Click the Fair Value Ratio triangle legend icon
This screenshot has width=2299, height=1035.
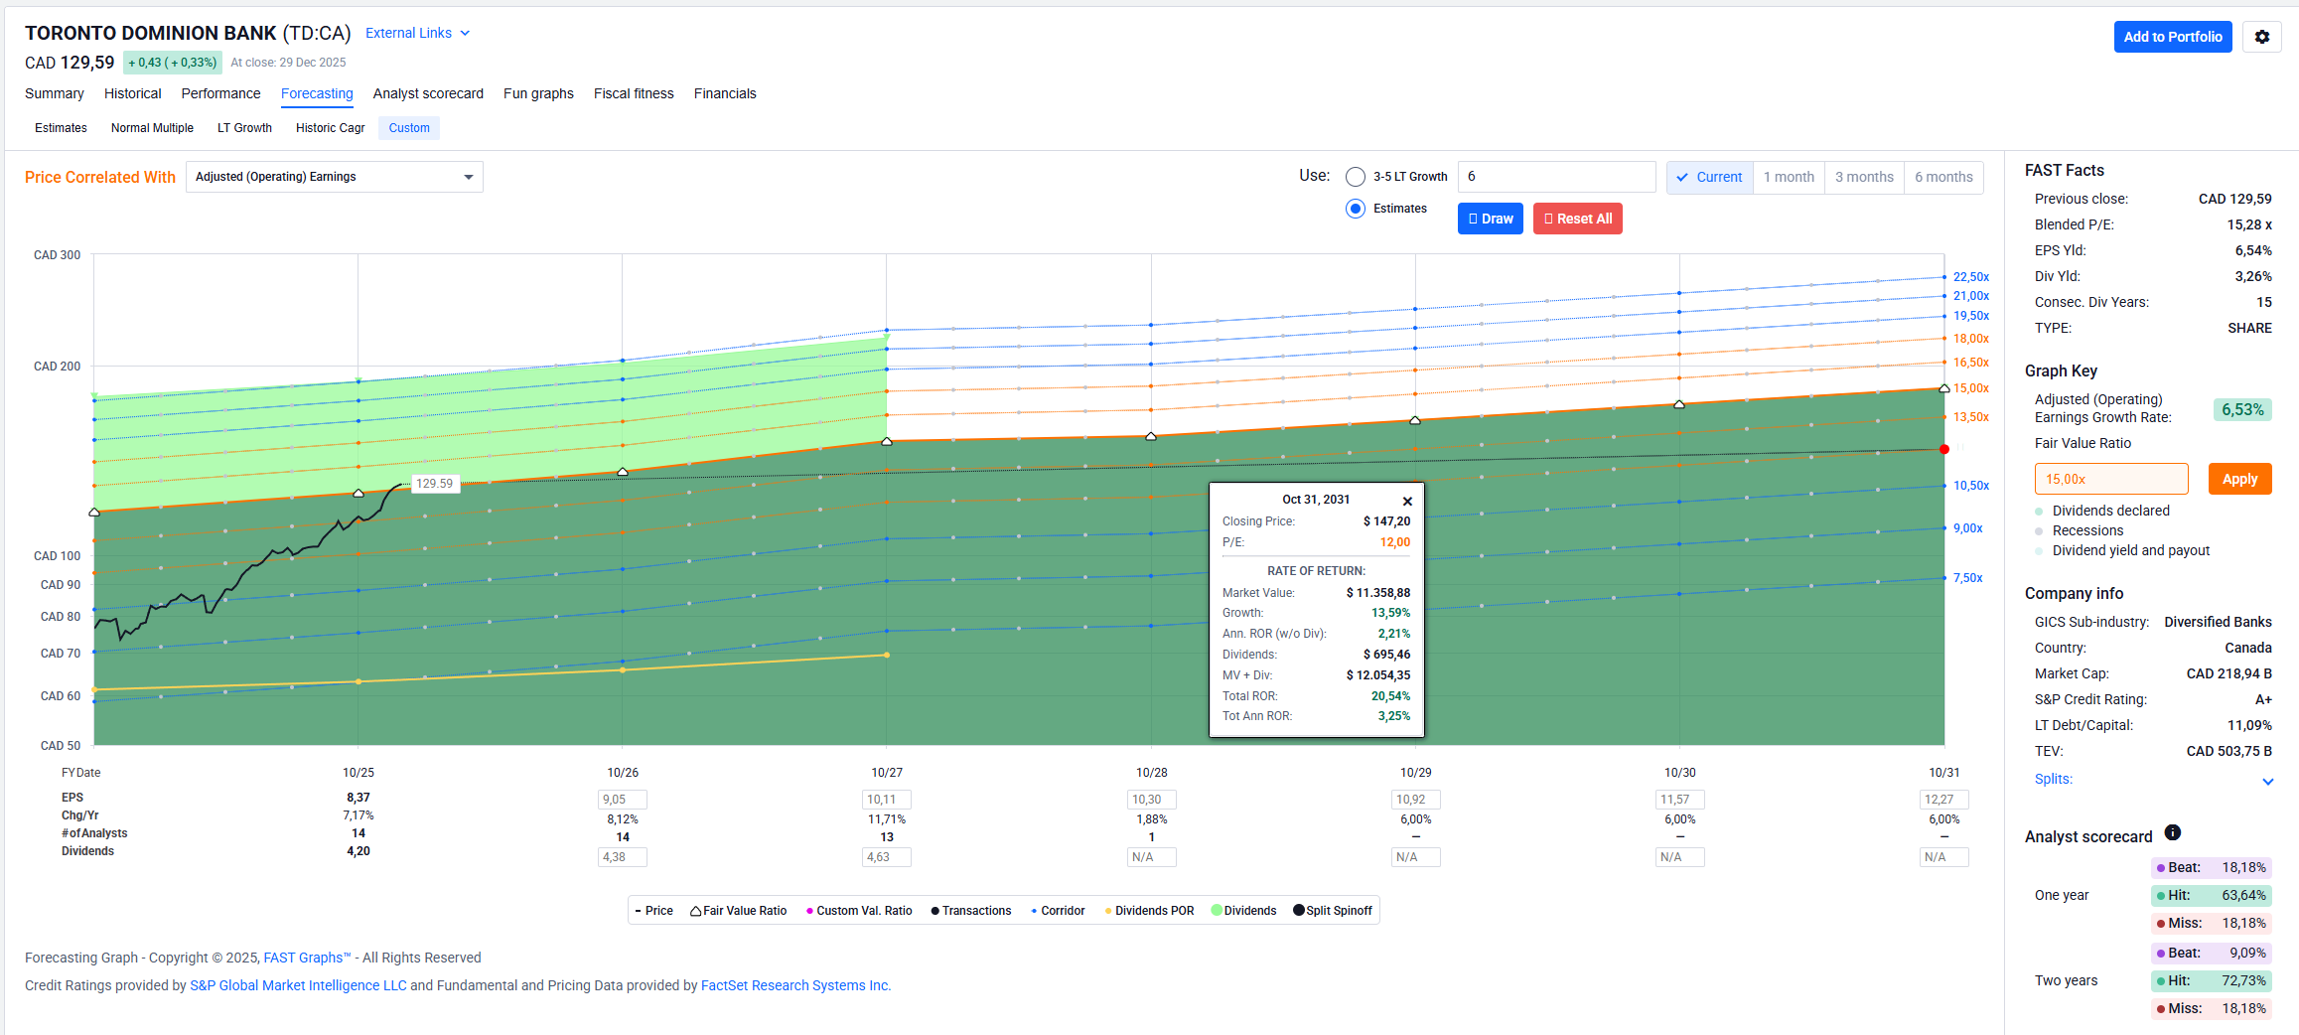click(696, 911)
